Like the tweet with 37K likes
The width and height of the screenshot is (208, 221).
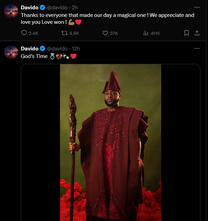click(x=105, y=33)
